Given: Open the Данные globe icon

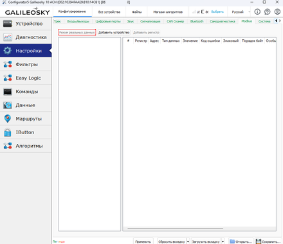Looking at the screenshot, I should (x=8, y=105).
